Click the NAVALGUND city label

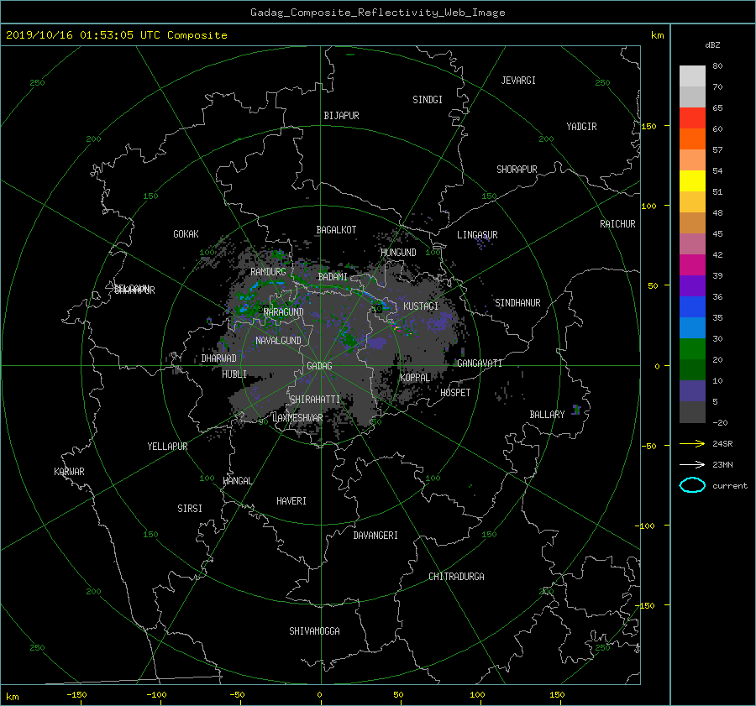pos(278,341)
